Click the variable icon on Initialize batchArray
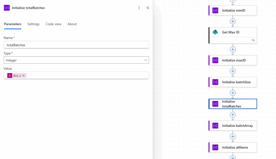 (215, 126)
